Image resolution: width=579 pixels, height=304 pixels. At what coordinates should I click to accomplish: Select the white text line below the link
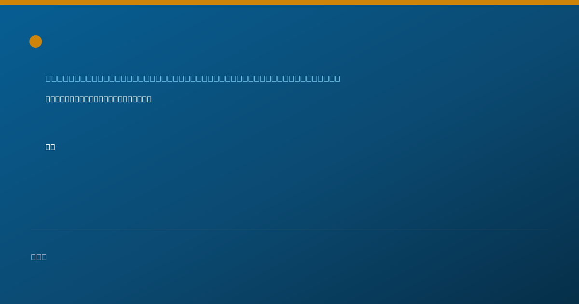98,99
